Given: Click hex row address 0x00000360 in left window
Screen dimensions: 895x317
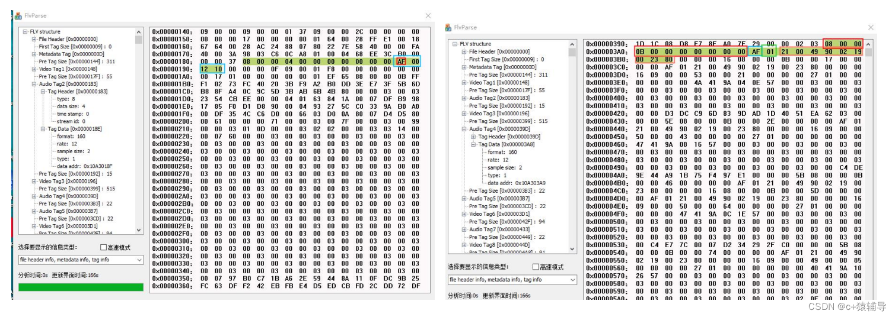Looking at the screenshot, I should pyautogui.click(x=173, y=286).
